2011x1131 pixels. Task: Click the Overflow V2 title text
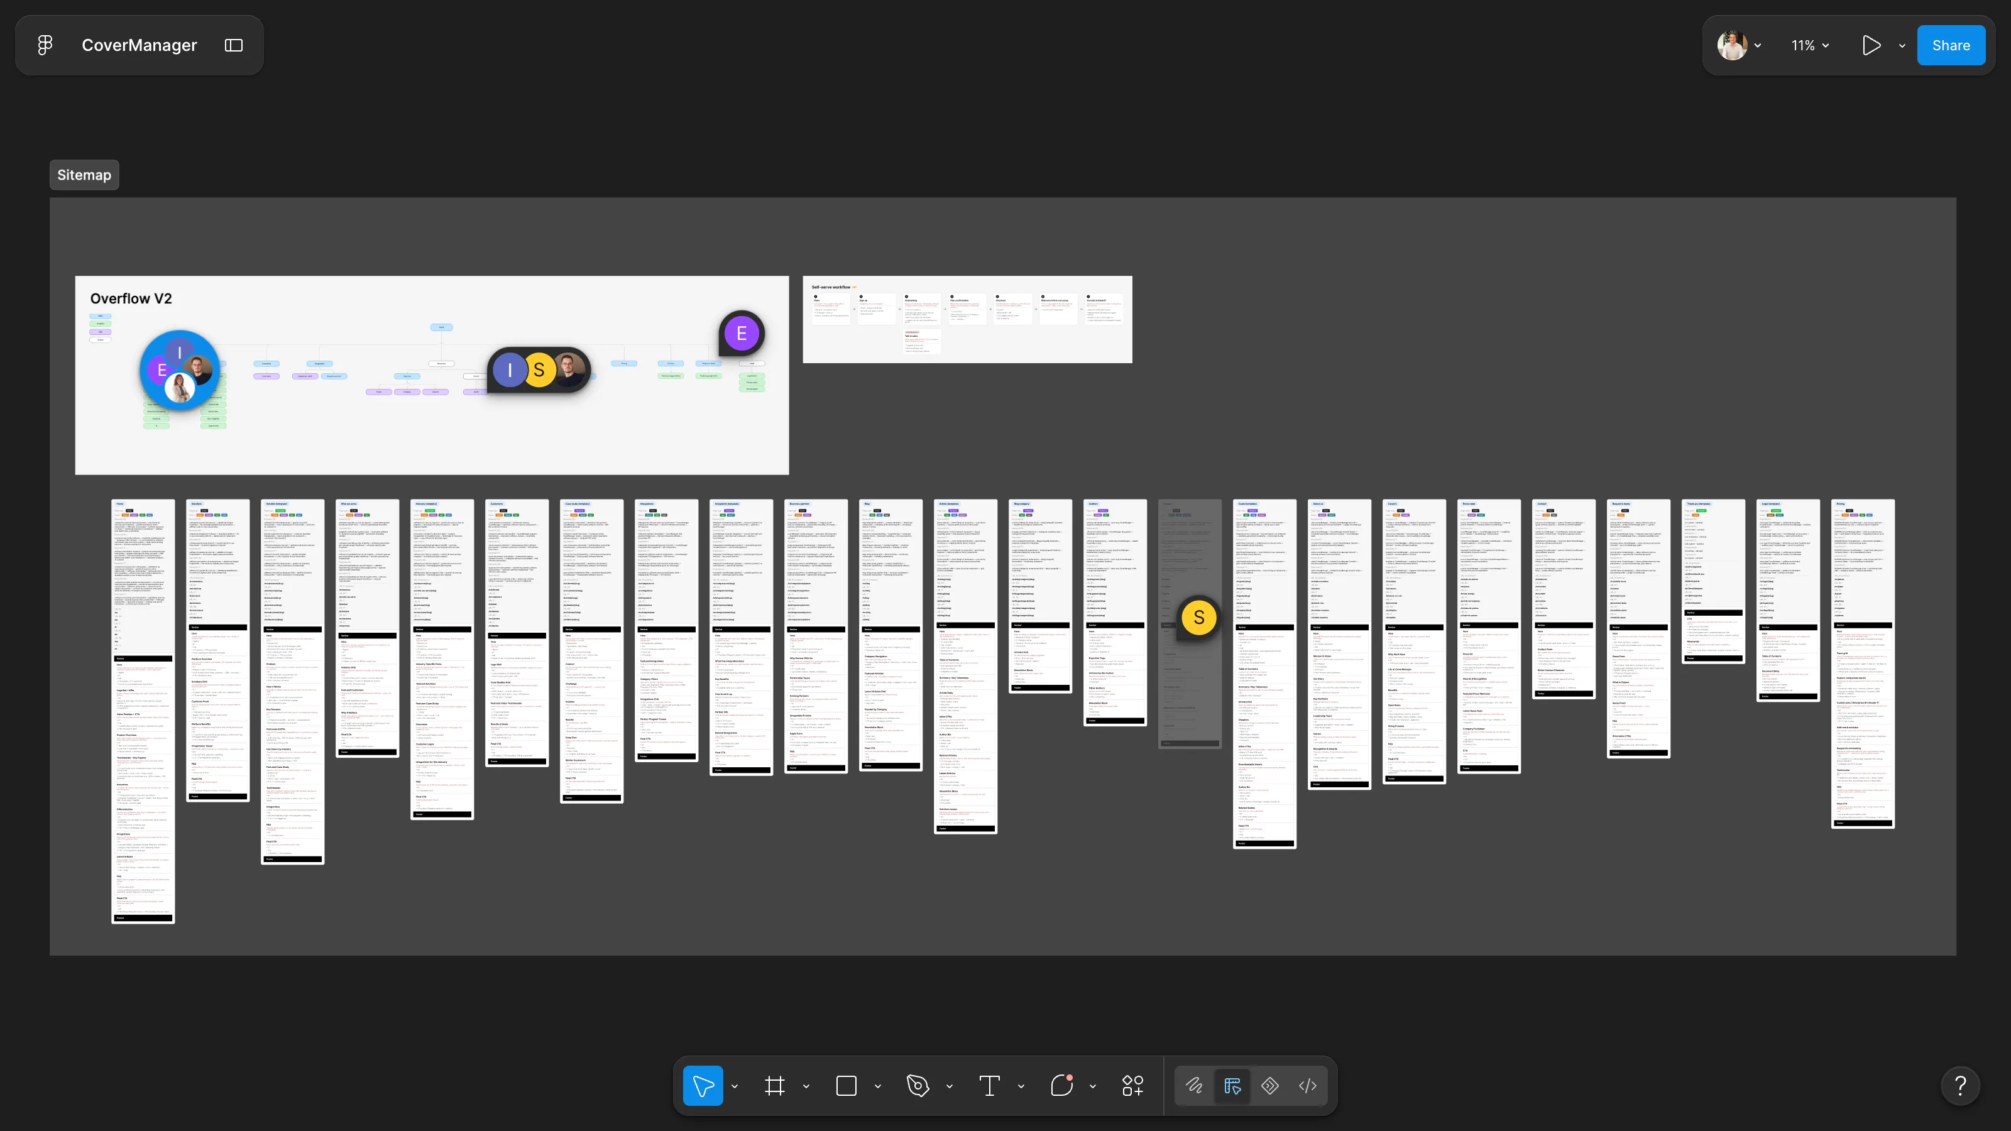coord(131,298)
